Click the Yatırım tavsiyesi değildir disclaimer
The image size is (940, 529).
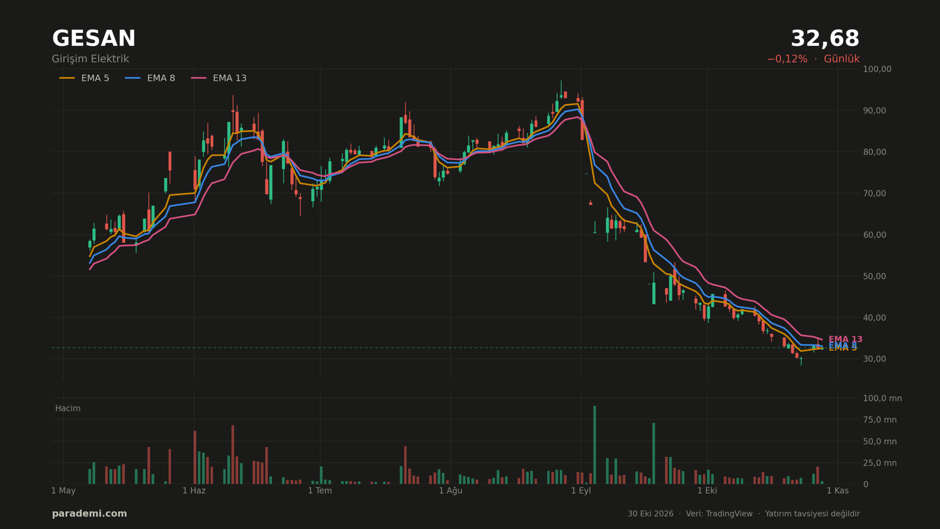[813, 514]
